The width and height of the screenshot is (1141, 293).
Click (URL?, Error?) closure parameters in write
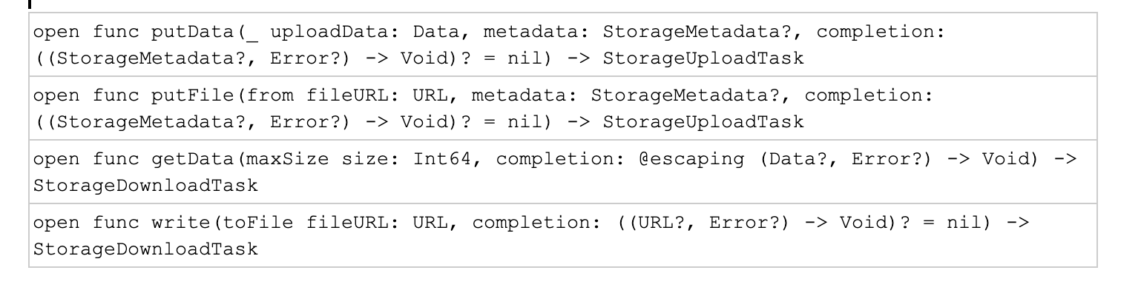(x=708, y=223)
